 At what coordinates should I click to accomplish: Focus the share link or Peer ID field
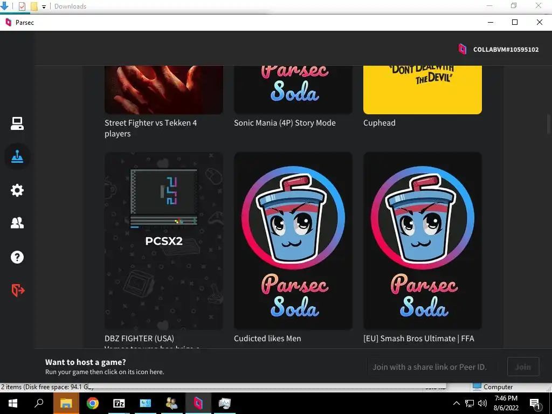coord(432,367)
